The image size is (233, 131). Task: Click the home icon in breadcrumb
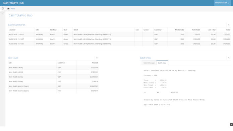pos(8,9)
